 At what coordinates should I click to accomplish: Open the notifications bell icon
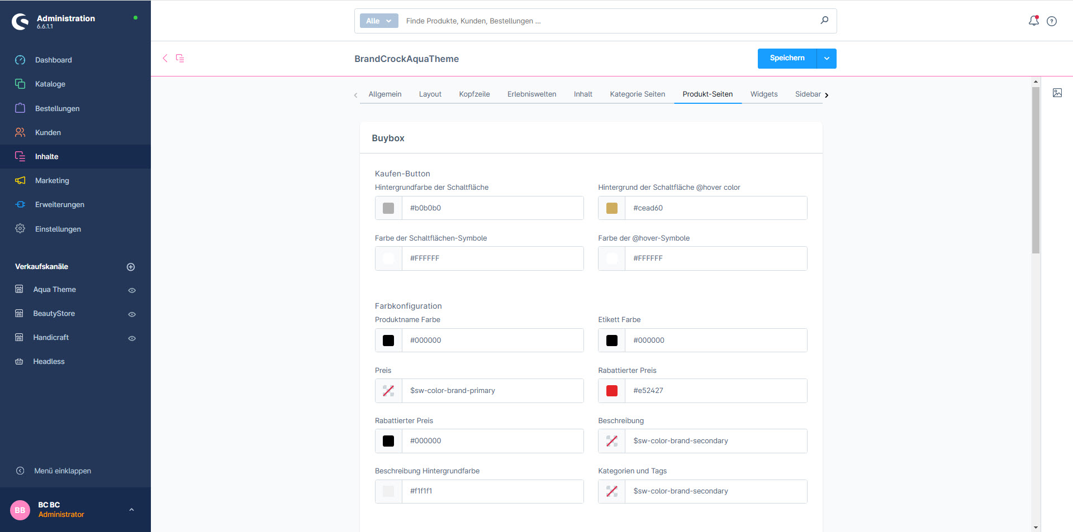pyautogui.click(x=1033, y=21)
